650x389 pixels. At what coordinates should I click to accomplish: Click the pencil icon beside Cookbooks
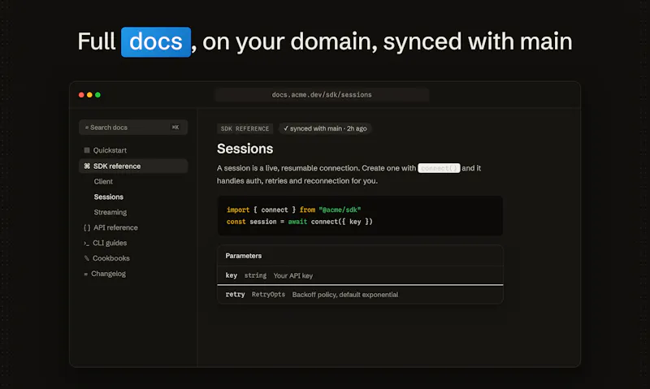(x=86, y=258)
